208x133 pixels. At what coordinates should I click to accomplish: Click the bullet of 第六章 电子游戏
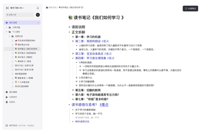click(x=73, y=95)
